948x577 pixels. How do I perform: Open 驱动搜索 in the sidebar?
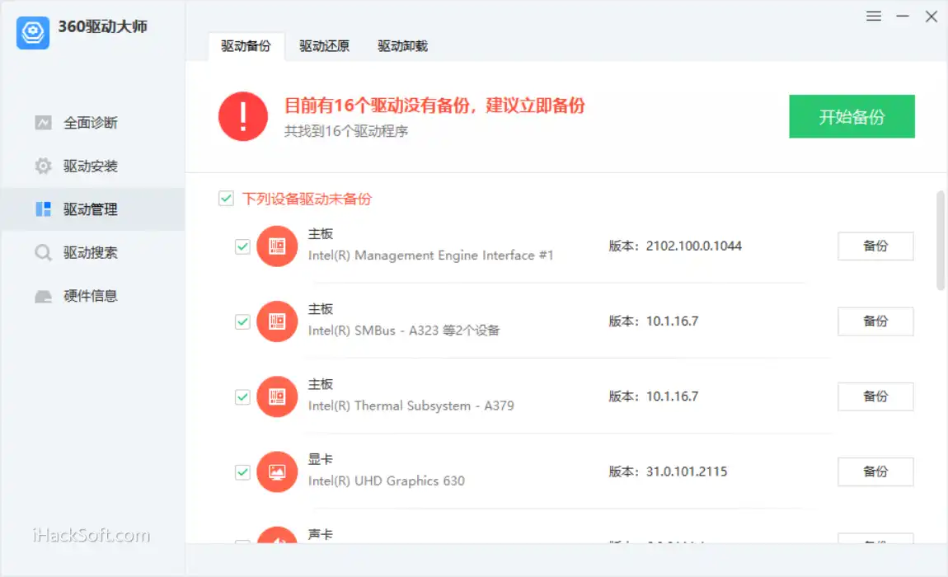tap(92, 252)
